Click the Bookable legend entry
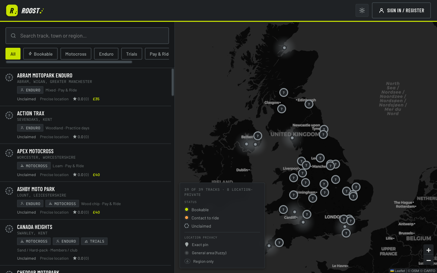 [197, 210]
